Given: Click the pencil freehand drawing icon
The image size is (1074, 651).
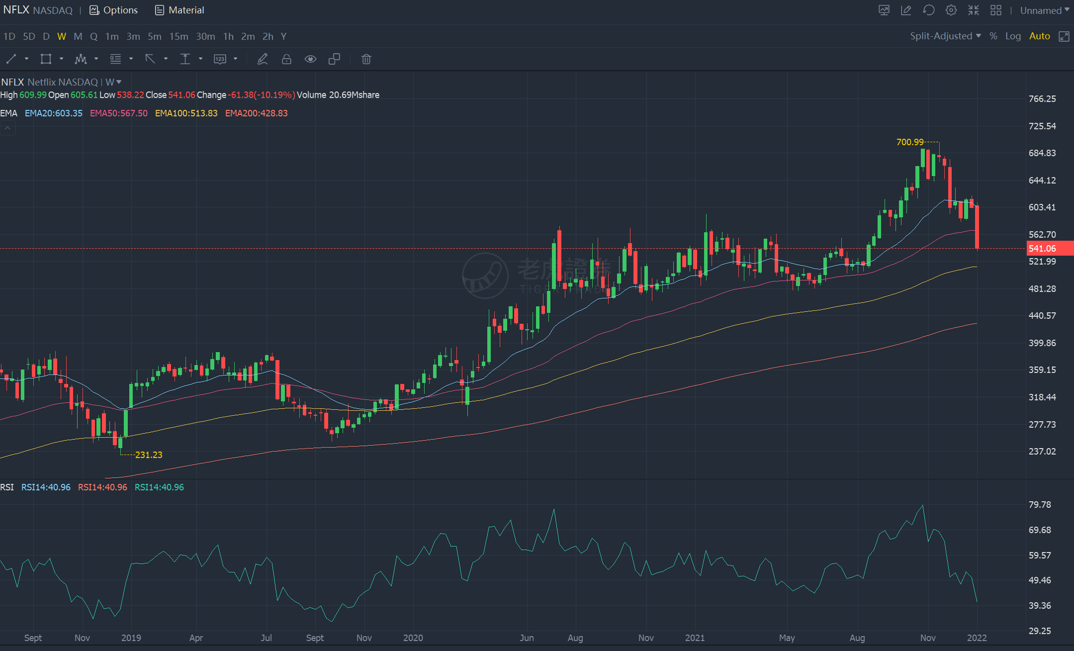Looking at the screenshot, I should [x=262, y=59].
